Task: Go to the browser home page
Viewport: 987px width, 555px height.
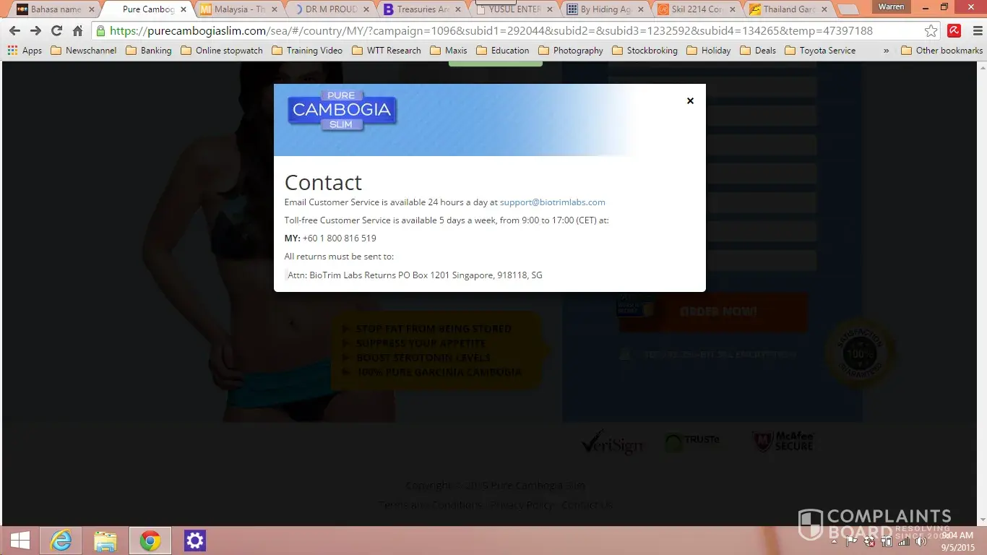Action: 77,31
